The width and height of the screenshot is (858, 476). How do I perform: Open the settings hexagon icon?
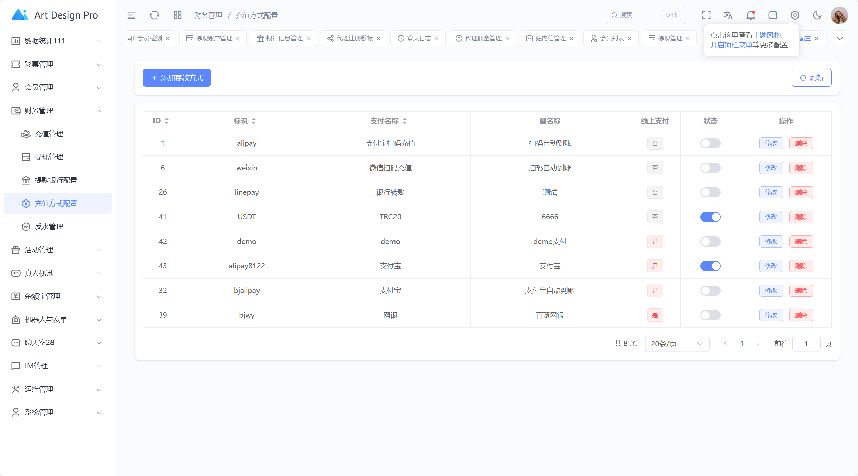(x=795, y=15)
